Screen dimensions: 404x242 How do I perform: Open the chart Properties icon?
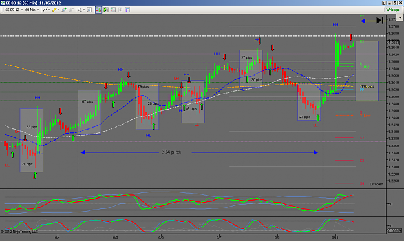click(x=127, y=10)
